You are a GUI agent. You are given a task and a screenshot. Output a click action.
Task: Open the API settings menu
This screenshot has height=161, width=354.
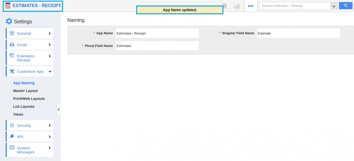pos(30,136)
